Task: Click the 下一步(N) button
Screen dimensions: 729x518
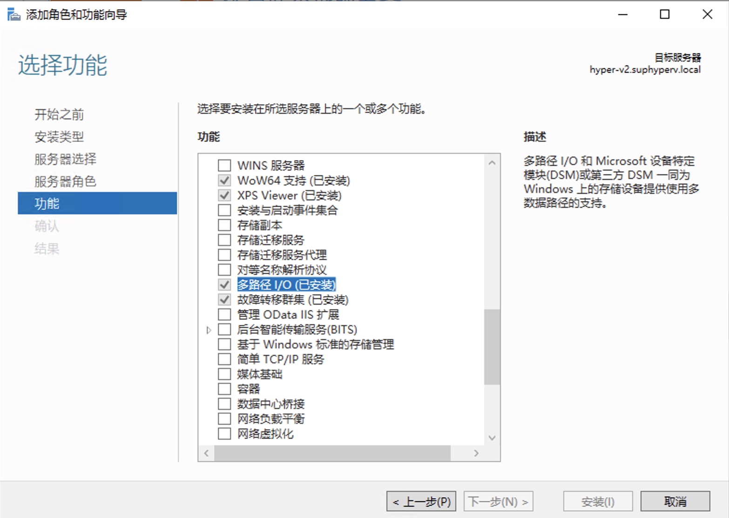Action: 498,502
